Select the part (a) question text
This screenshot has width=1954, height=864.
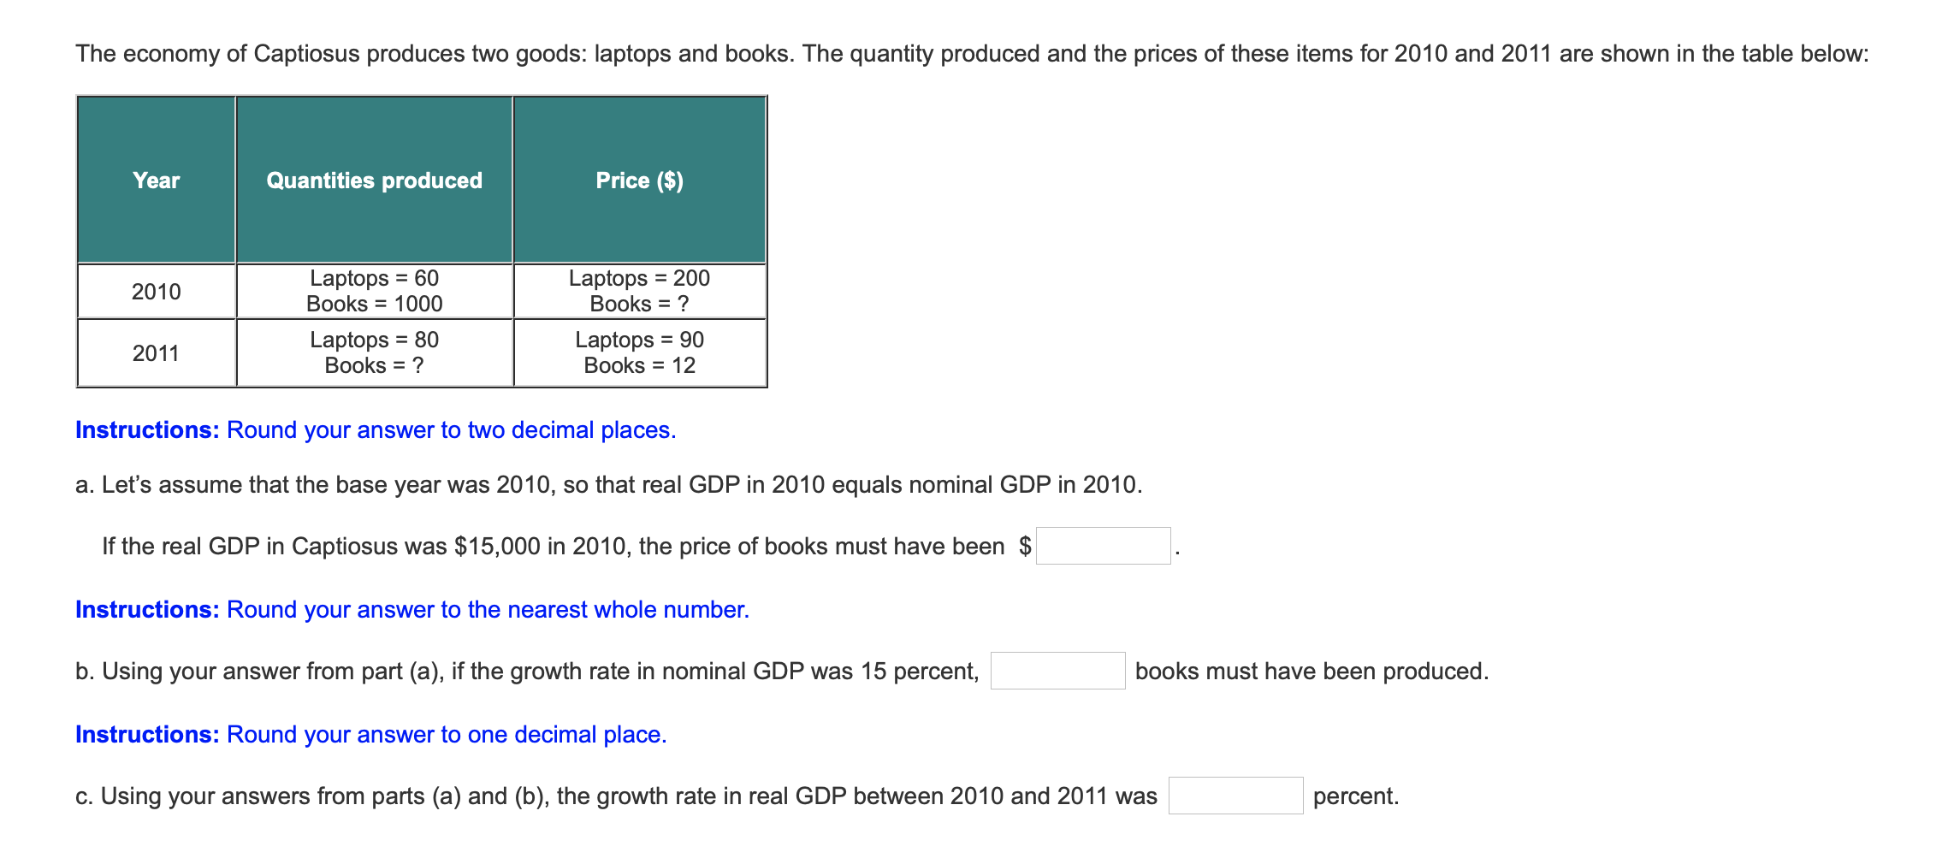(607, 484)
